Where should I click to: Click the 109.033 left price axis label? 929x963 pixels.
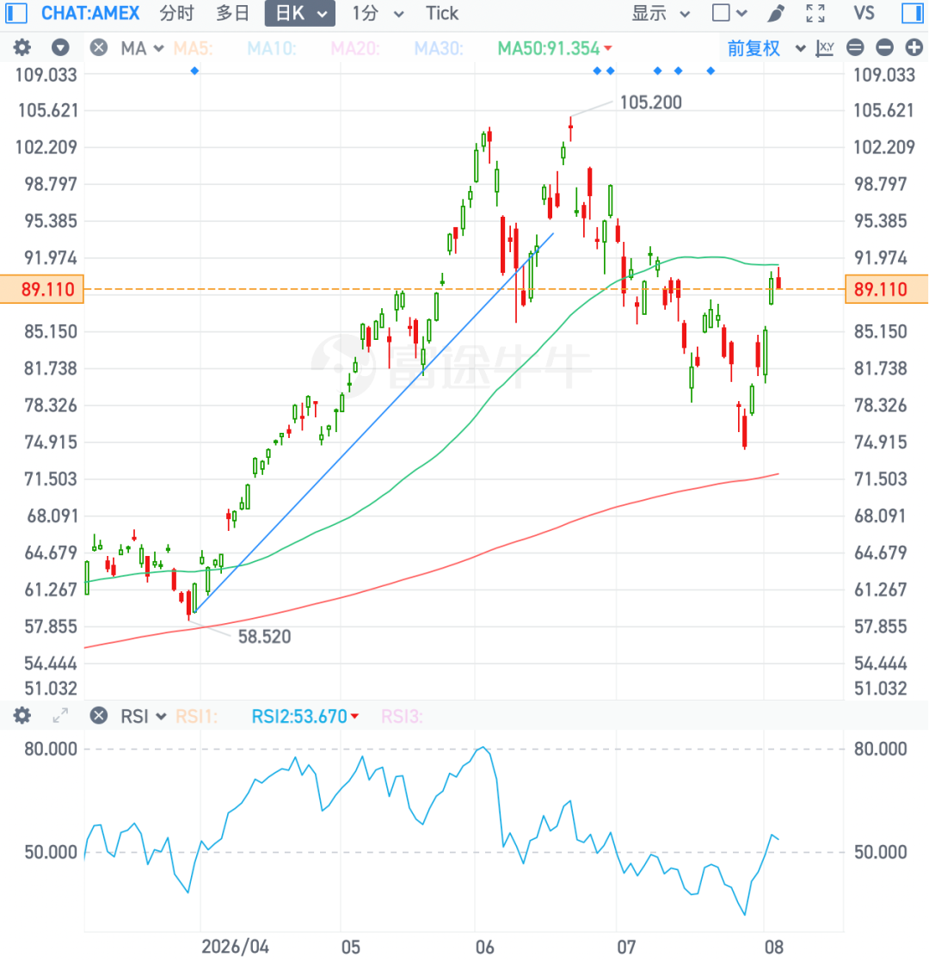(46, 75)
